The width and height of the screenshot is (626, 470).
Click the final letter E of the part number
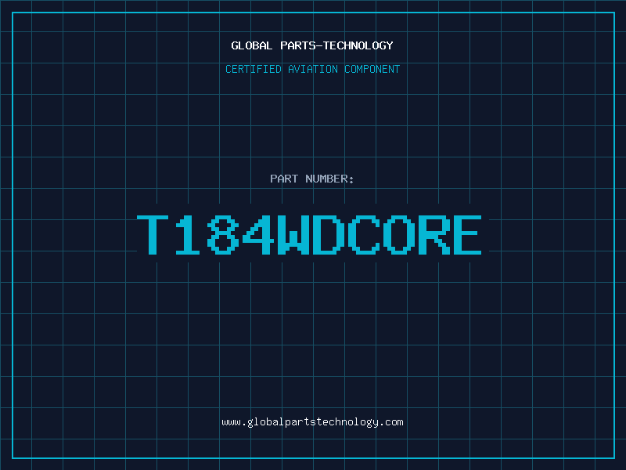pos(467,235)
